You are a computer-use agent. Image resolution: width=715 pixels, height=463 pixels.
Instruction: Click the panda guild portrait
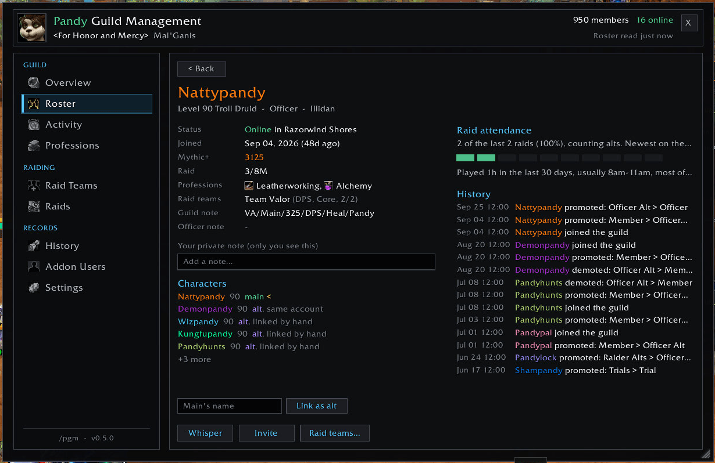click(x=33, y=28)
